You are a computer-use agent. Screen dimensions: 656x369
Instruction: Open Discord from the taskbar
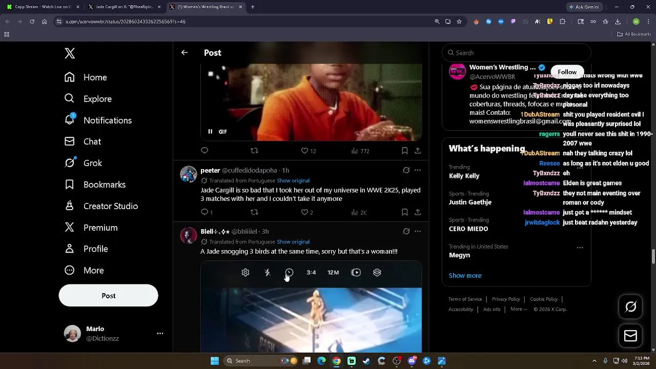(x=412, y=361)
